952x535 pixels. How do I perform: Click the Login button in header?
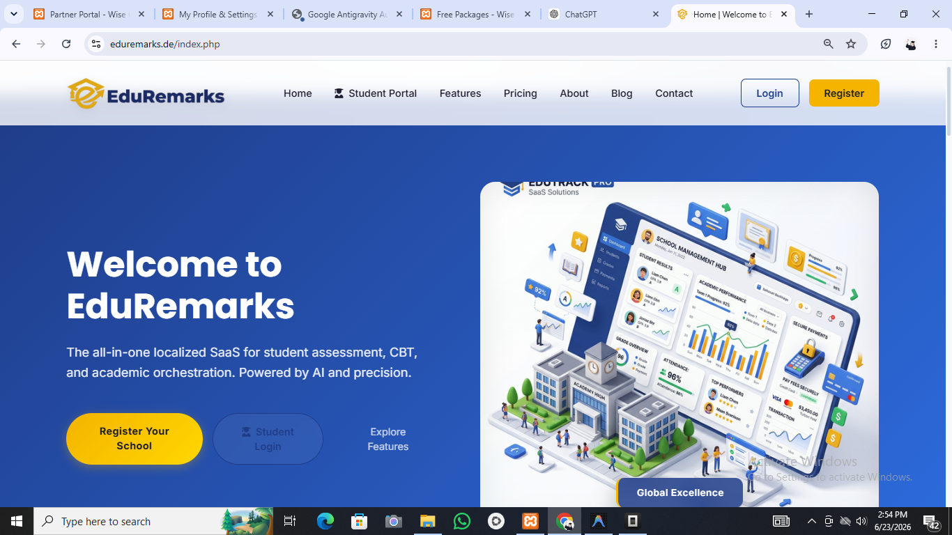(769, 93)
